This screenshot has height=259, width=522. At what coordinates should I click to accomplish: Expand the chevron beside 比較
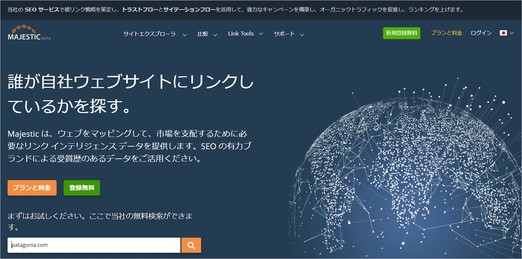click(215, 35)
